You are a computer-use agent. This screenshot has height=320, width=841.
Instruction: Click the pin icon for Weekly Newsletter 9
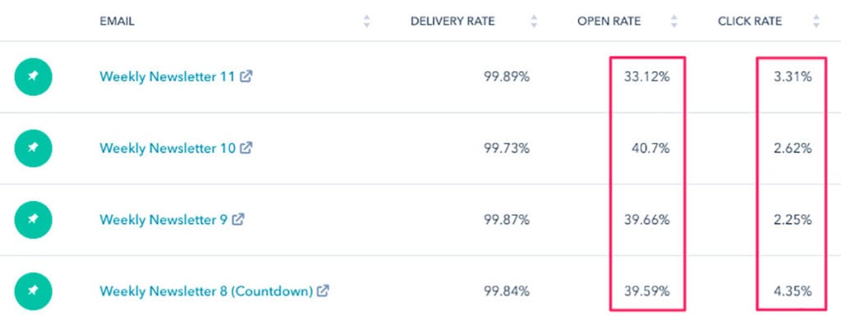pos(33,220)
